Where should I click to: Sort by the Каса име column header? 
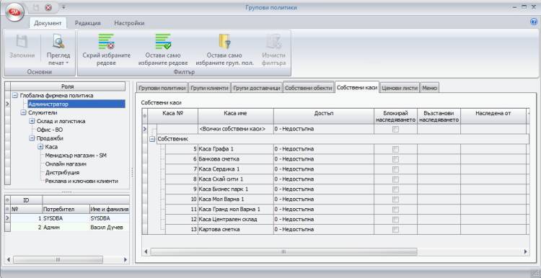tap(236, 116)
